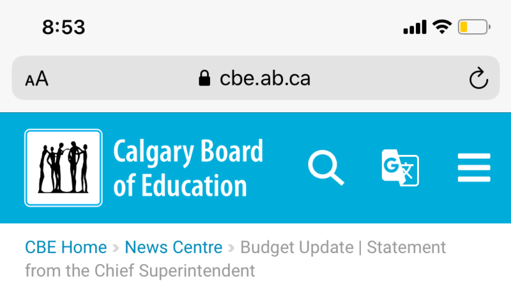Expand the hamburger navigation menu
Viewport: 511px width, 287px height.
474,168
